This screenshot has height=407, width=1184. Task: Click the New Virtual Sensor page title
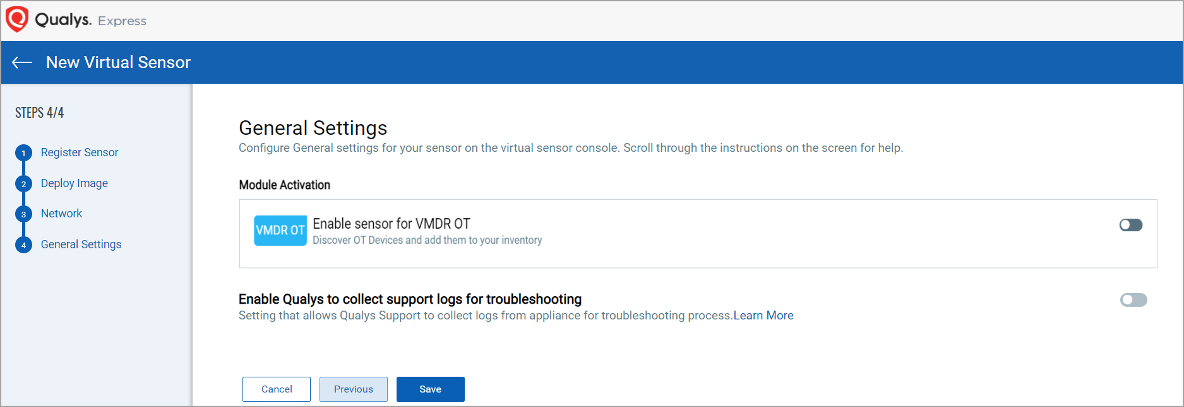pos(118,62)
